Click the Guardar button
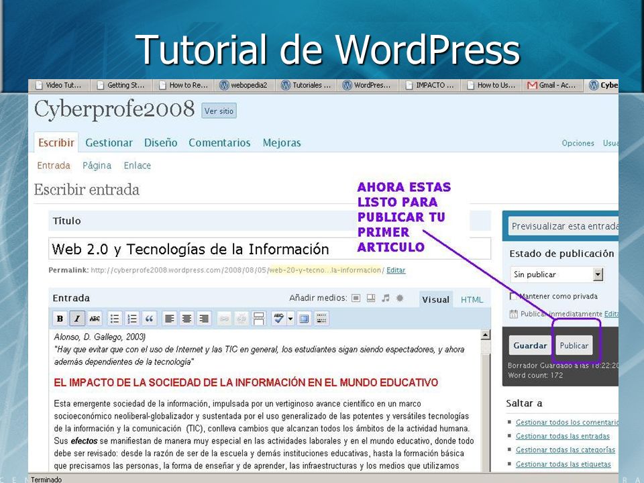Screen dimensions: 644x483 [x=530, y=345]
